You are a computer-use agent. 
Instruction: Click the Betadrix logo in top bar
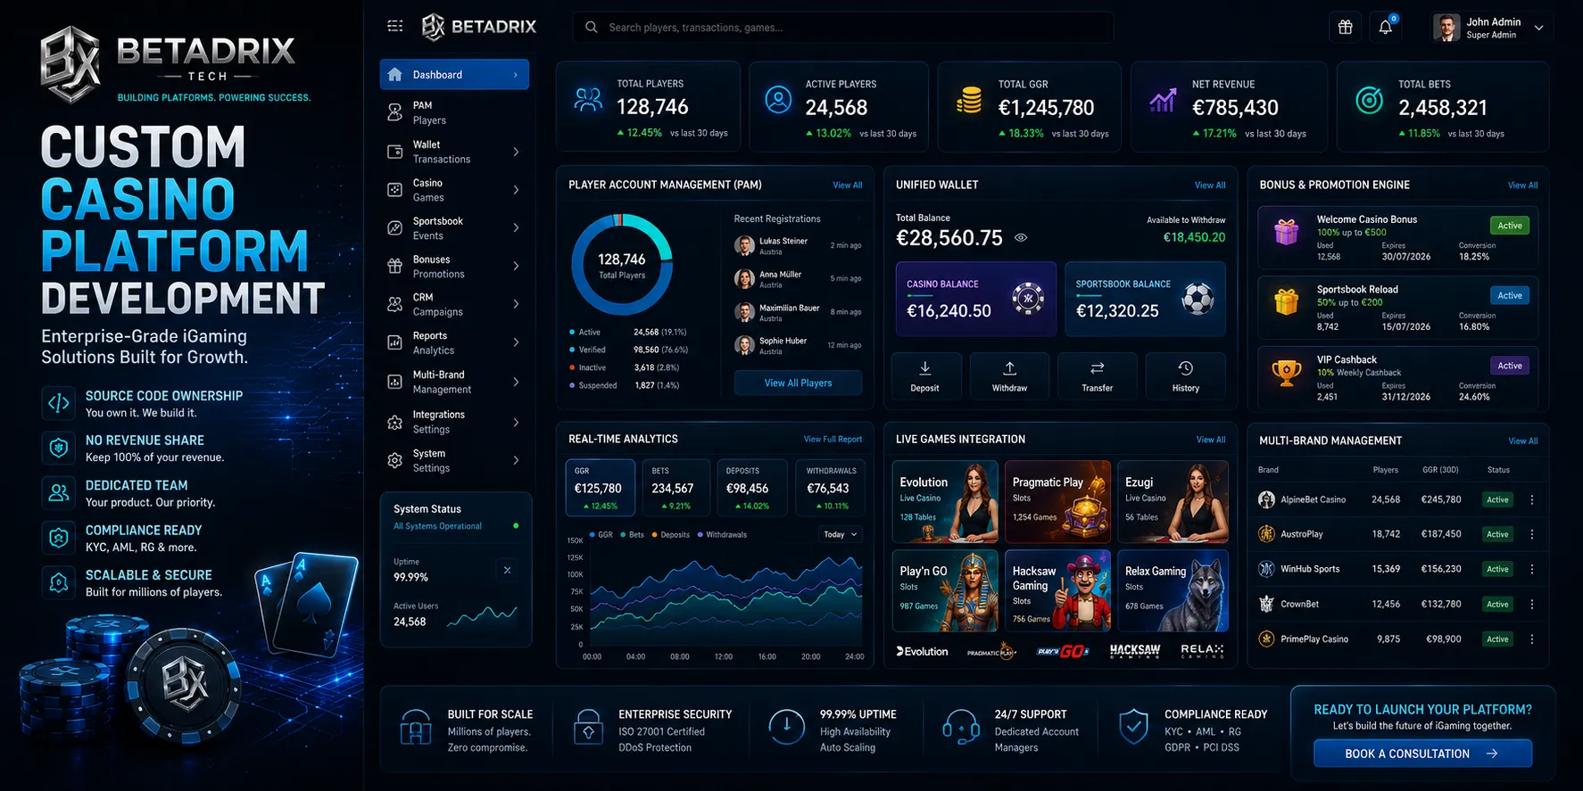click(479, 27)
